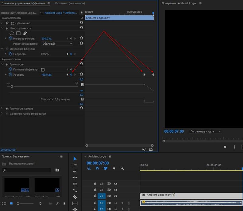Screen dimensions: 243x211
Task: Toggle animation stopwatch for Уровень
Action: pos(10,74)
